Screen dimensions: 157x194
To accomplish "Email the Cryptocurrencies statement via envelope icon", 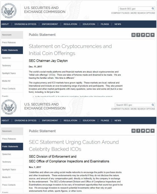I will 148,35.
